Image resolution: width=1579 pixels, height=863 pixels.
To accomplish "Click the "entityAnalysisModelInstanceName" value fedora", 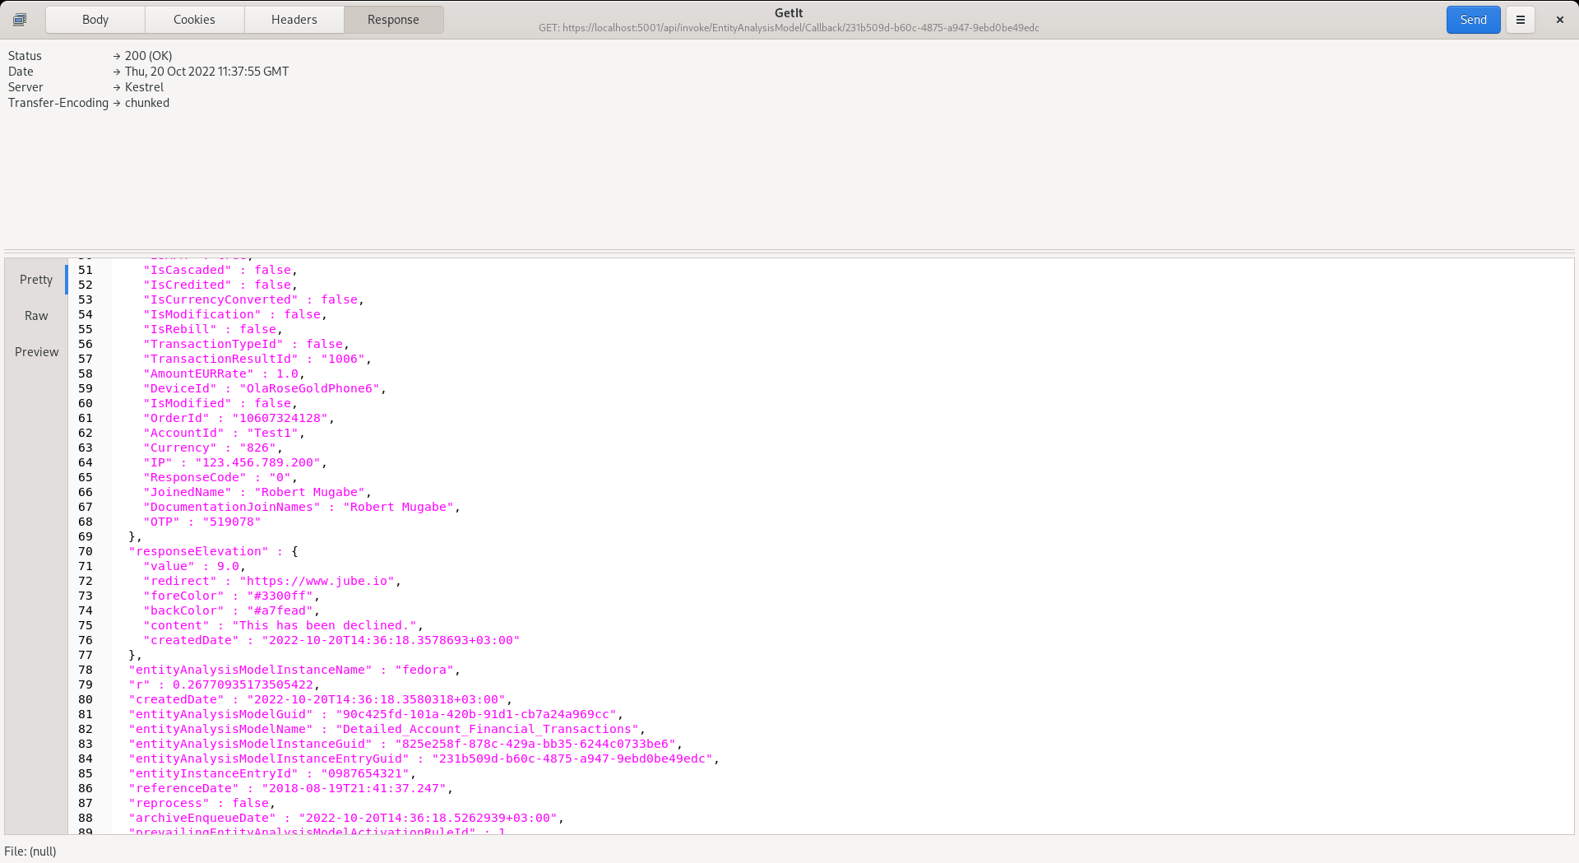I will (424, 670).
